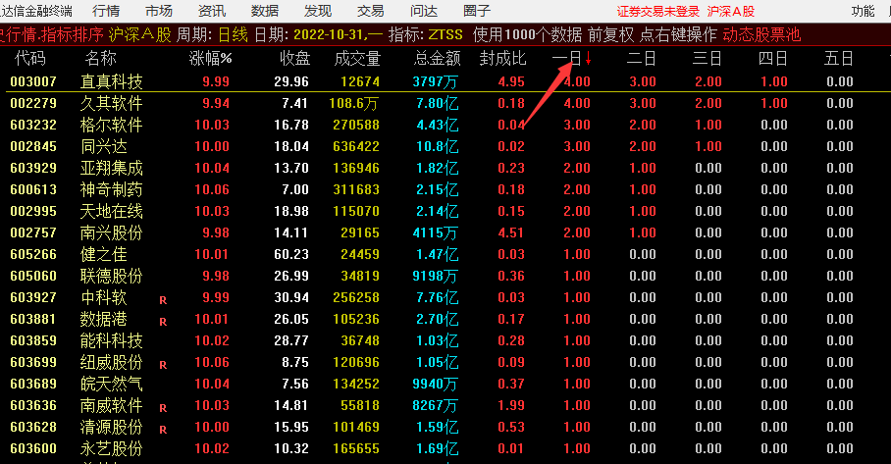Viewport: 891px width, 464px height.
Task: Select stock 永艺股份
Action: [112, 448]
